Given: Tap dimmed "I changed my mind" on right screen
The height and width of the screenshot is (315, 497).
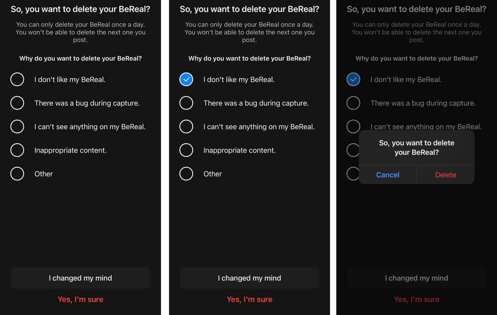Looking at the screenshot, I should click(x=416, y=278).
